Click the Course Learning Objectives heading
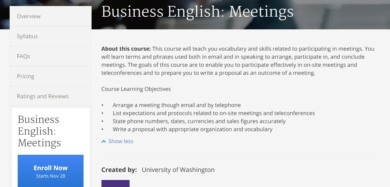The width and height of the screenshot is (390, 187). coord(136,89)
